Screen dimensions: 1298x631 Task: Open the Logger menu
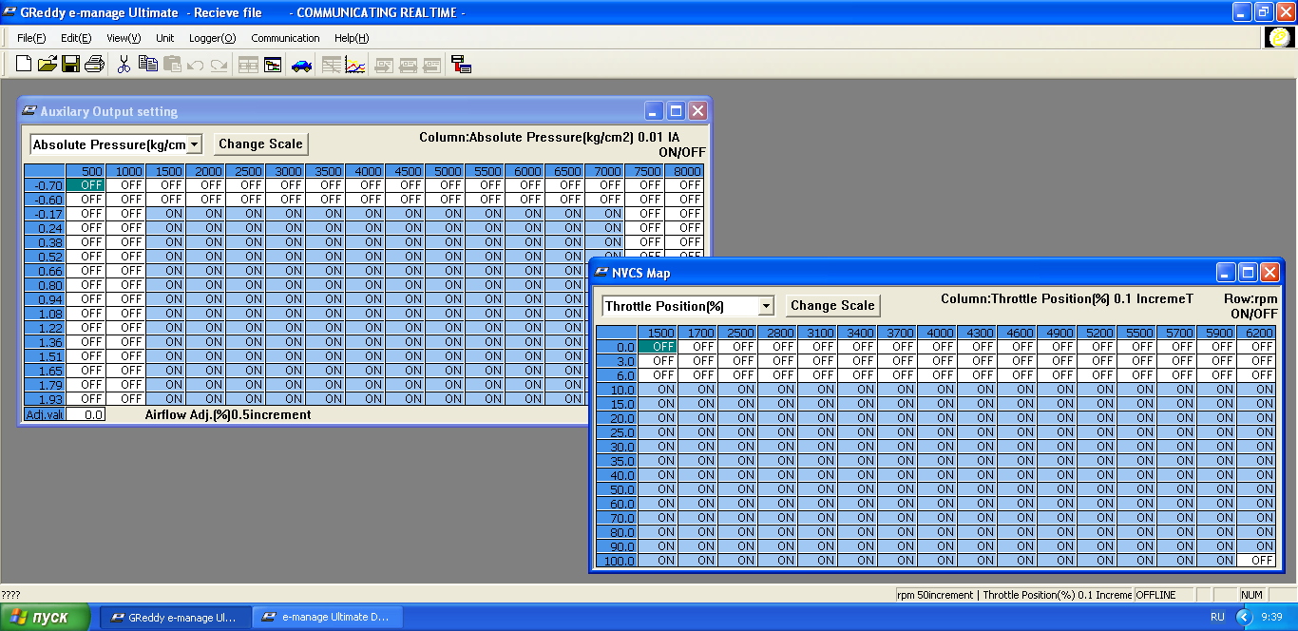tap(212, 38)
